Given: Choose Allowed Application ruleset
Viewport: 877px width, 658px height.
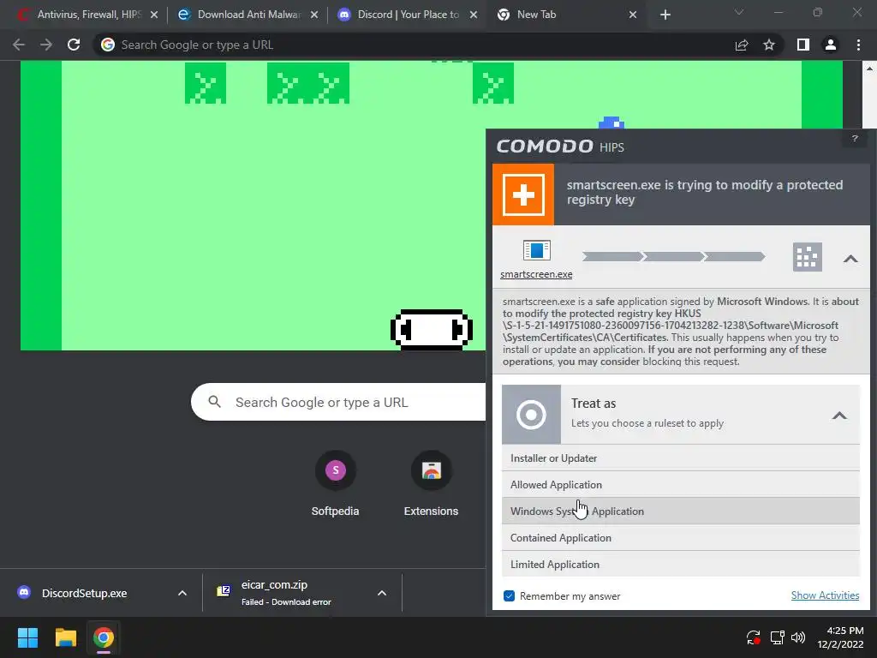Looking at the screenshot, I should (681, 485).
